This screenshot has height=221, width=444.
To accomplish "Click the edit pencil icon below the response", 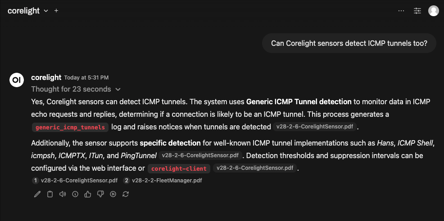I will 37,194.
